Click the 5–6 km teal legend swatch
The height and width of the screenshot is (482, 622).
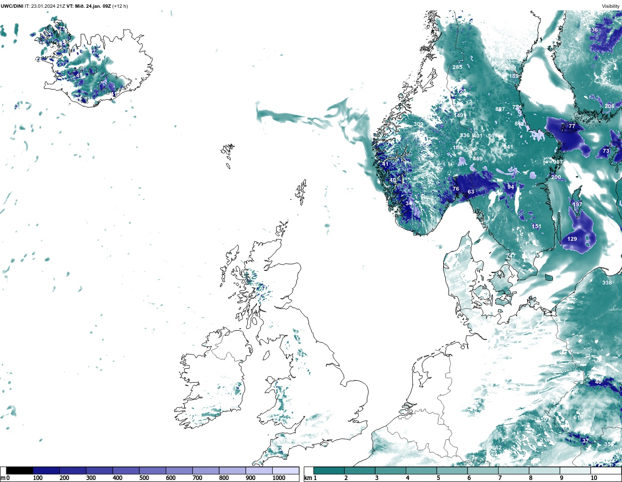coord(451,471)
